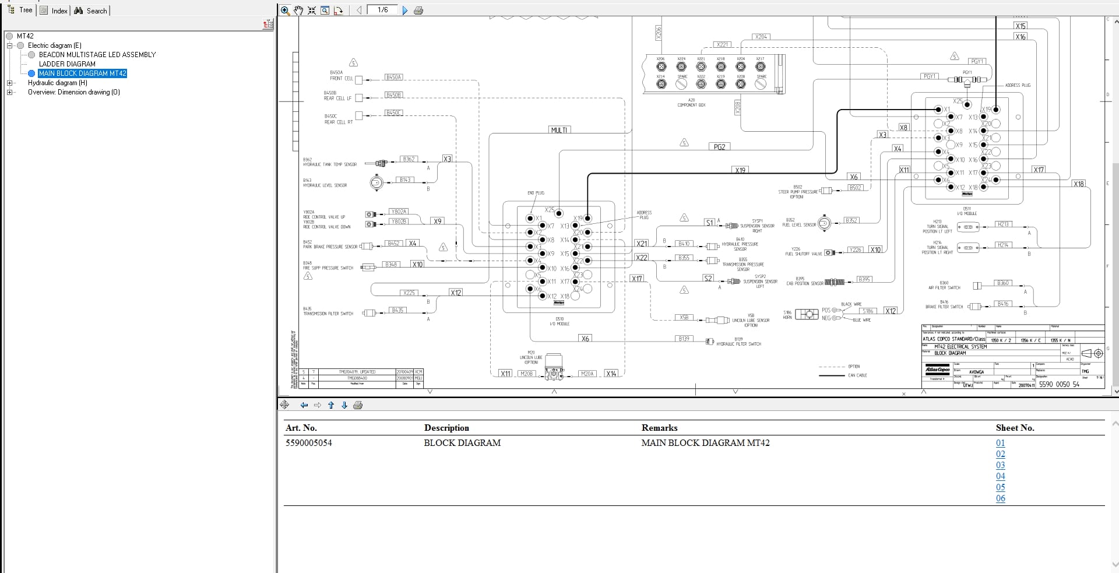Expand the Hydraulic diagram (H) node
Viewport: 1119px width, 573px height.
pos(9,83)
